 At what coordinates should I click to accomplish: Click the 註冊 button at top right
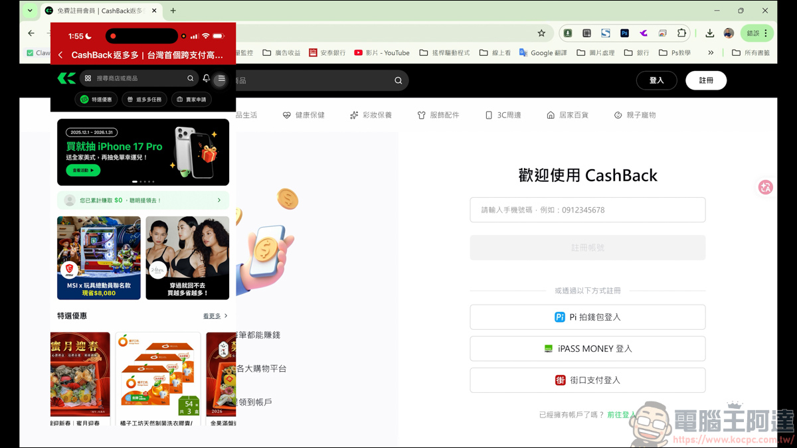click(706, 80)
